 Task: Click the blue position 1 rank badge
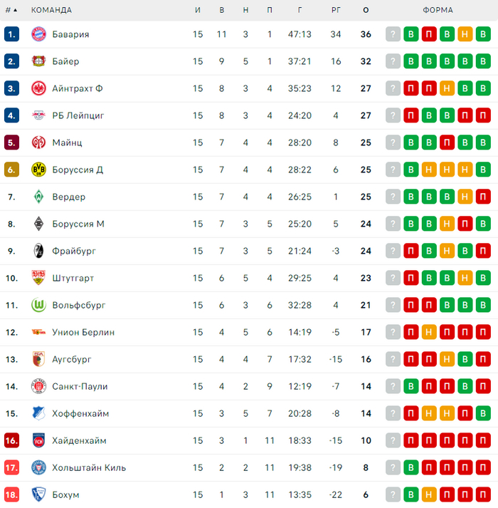pos(11,34)
